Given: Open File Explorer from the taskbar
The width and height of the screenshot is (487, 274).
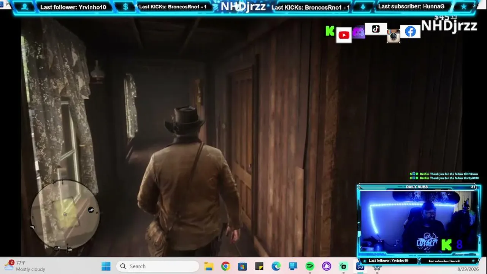Looking at the screenshot, I should point(208,266).
